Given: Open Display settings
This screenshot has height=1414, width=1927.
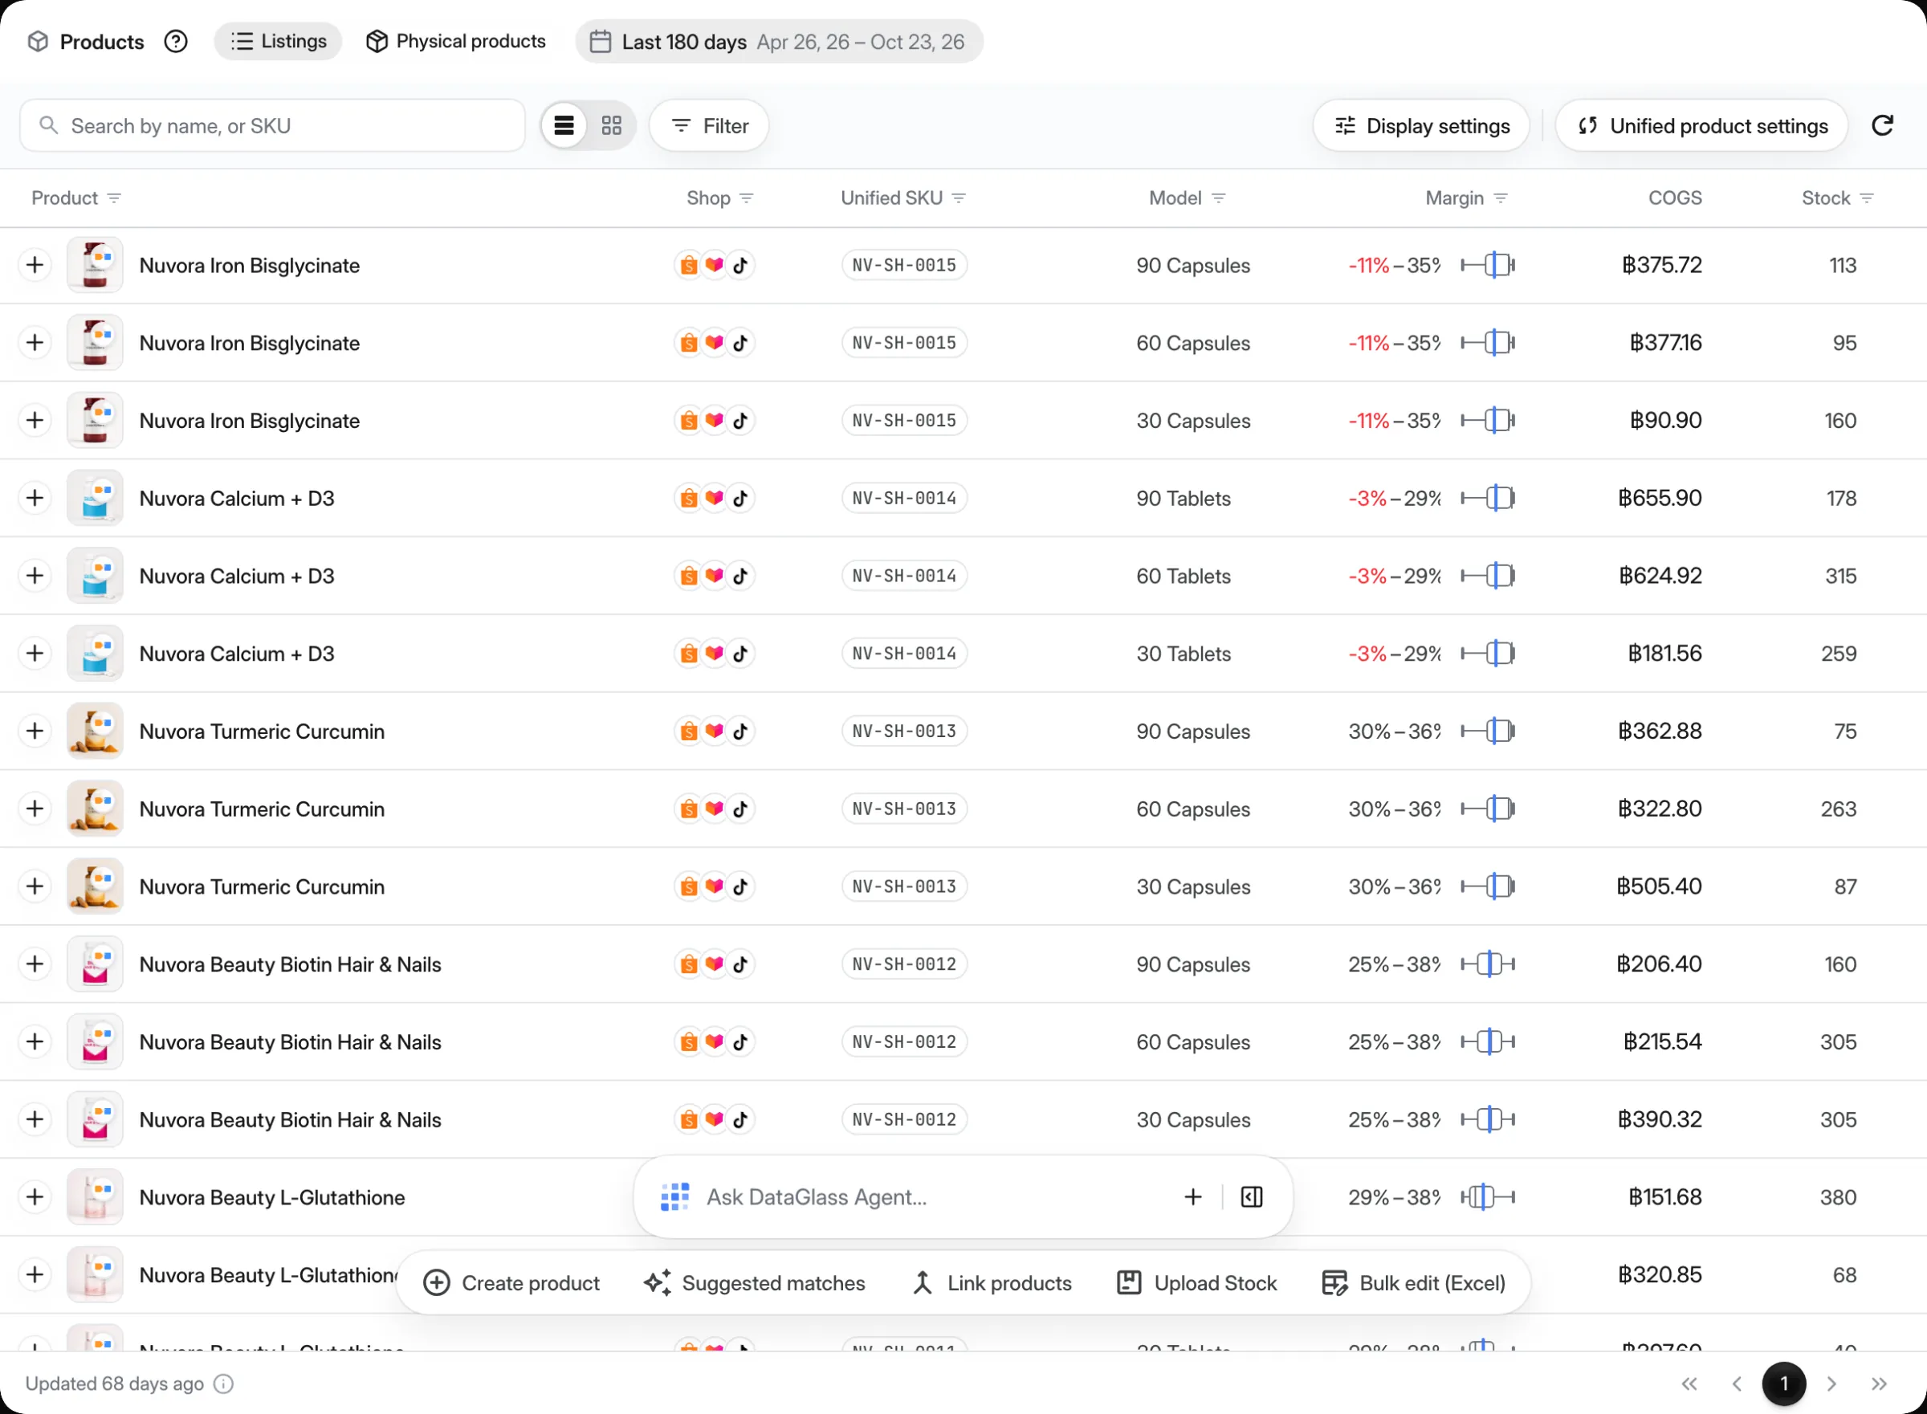Looking at the screenshot, I should coord(1421,126).
